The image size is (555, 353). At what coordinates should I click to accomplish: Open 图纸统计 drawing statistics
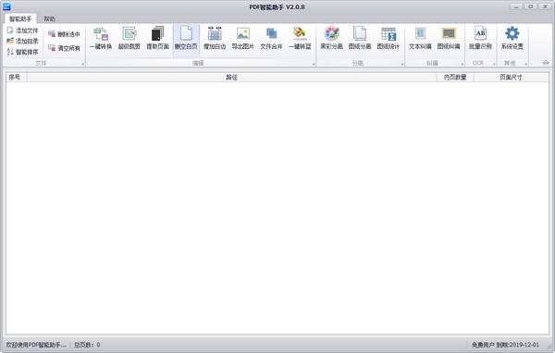pos(388,39)
